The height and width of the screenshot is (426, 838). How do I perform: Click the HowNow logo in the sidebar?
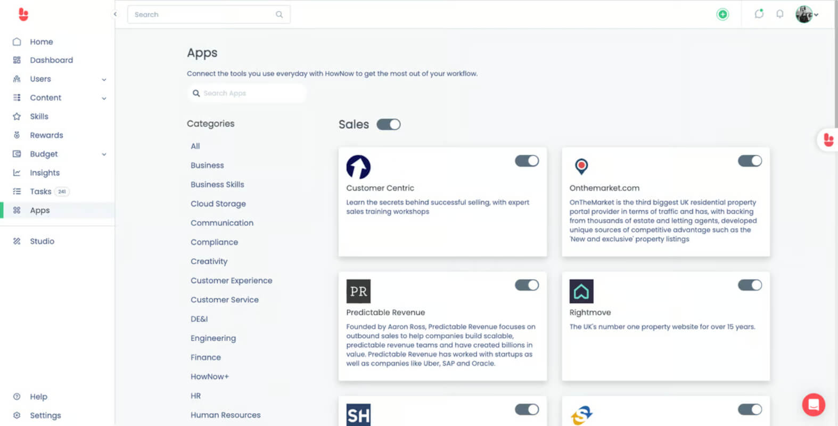coord(23,14)
